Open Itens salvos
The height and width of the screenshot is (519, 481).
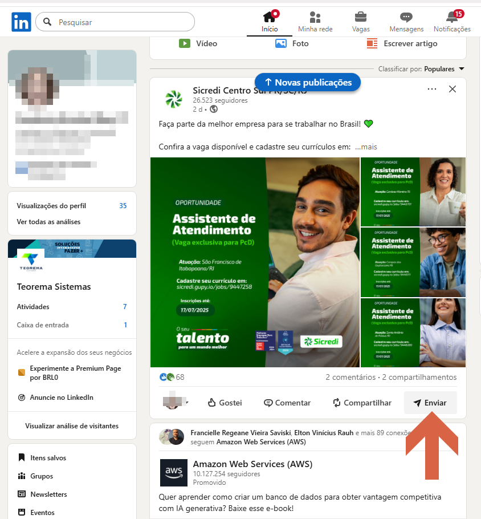(x=42, y=458)
